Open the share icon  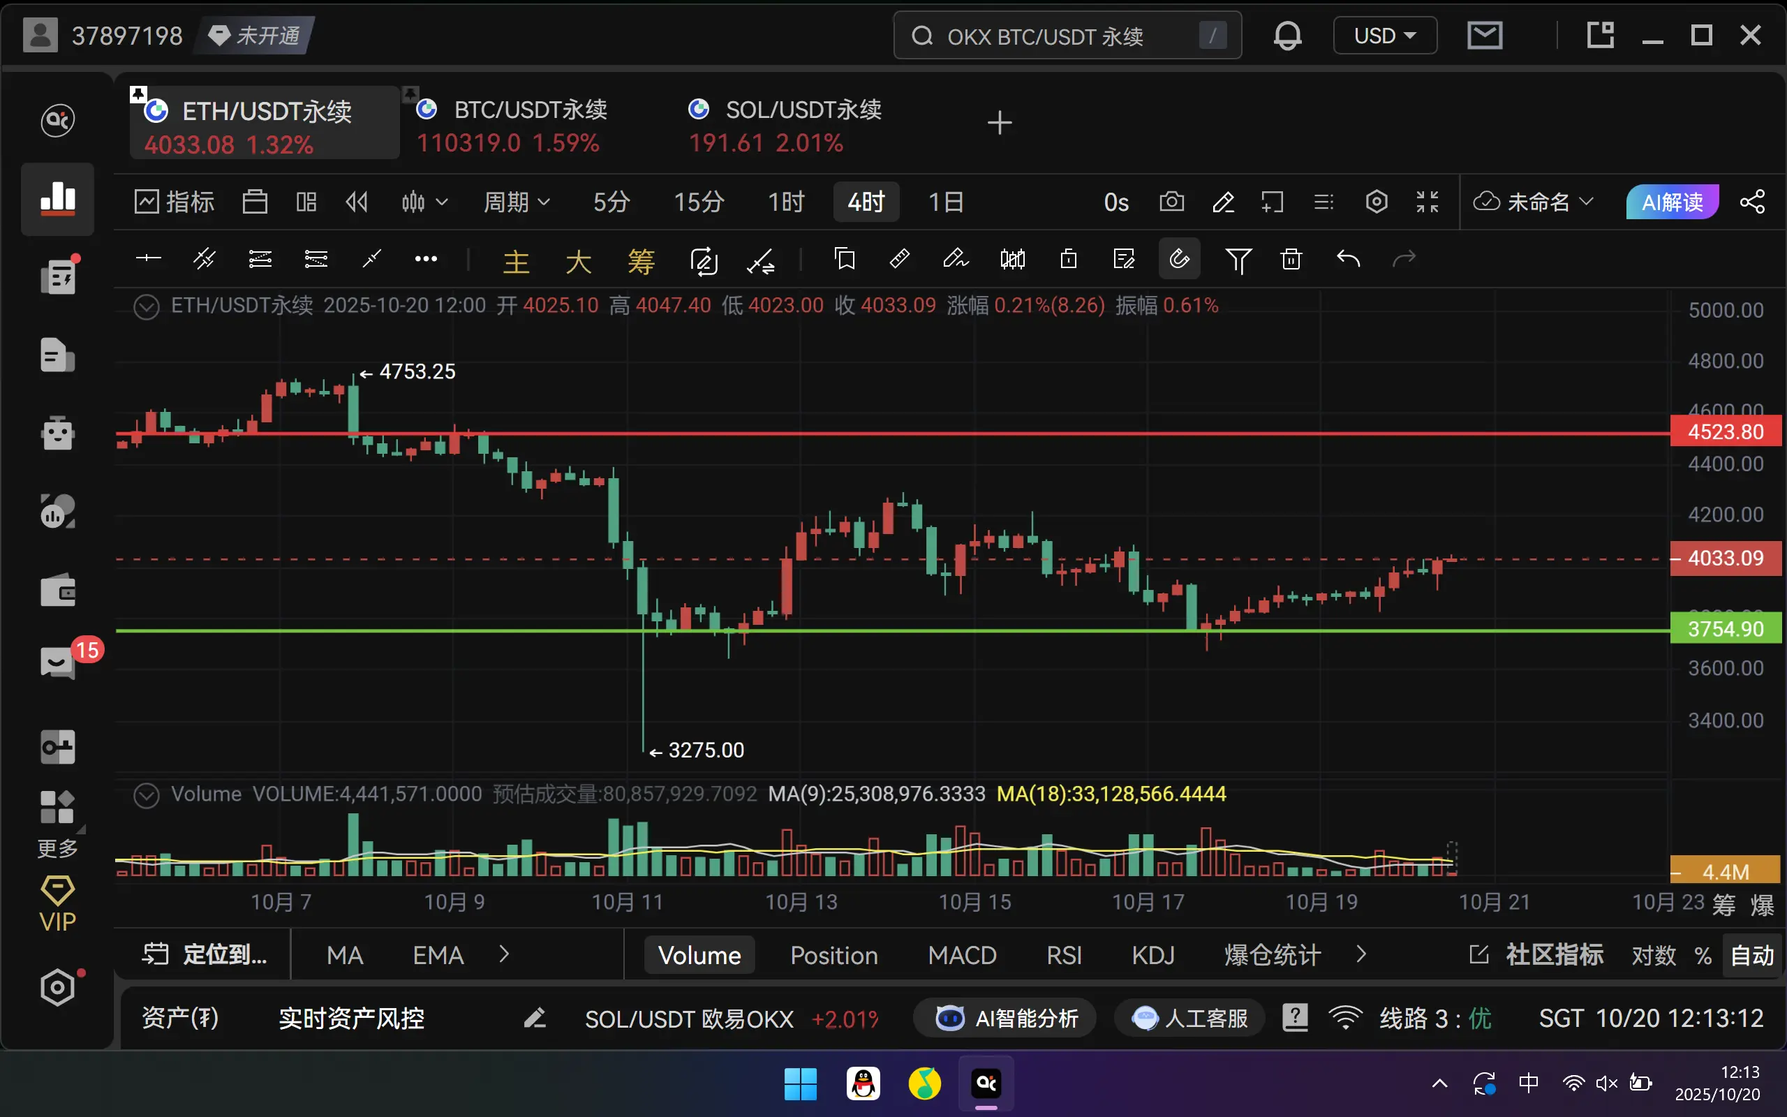point(1752,202)
